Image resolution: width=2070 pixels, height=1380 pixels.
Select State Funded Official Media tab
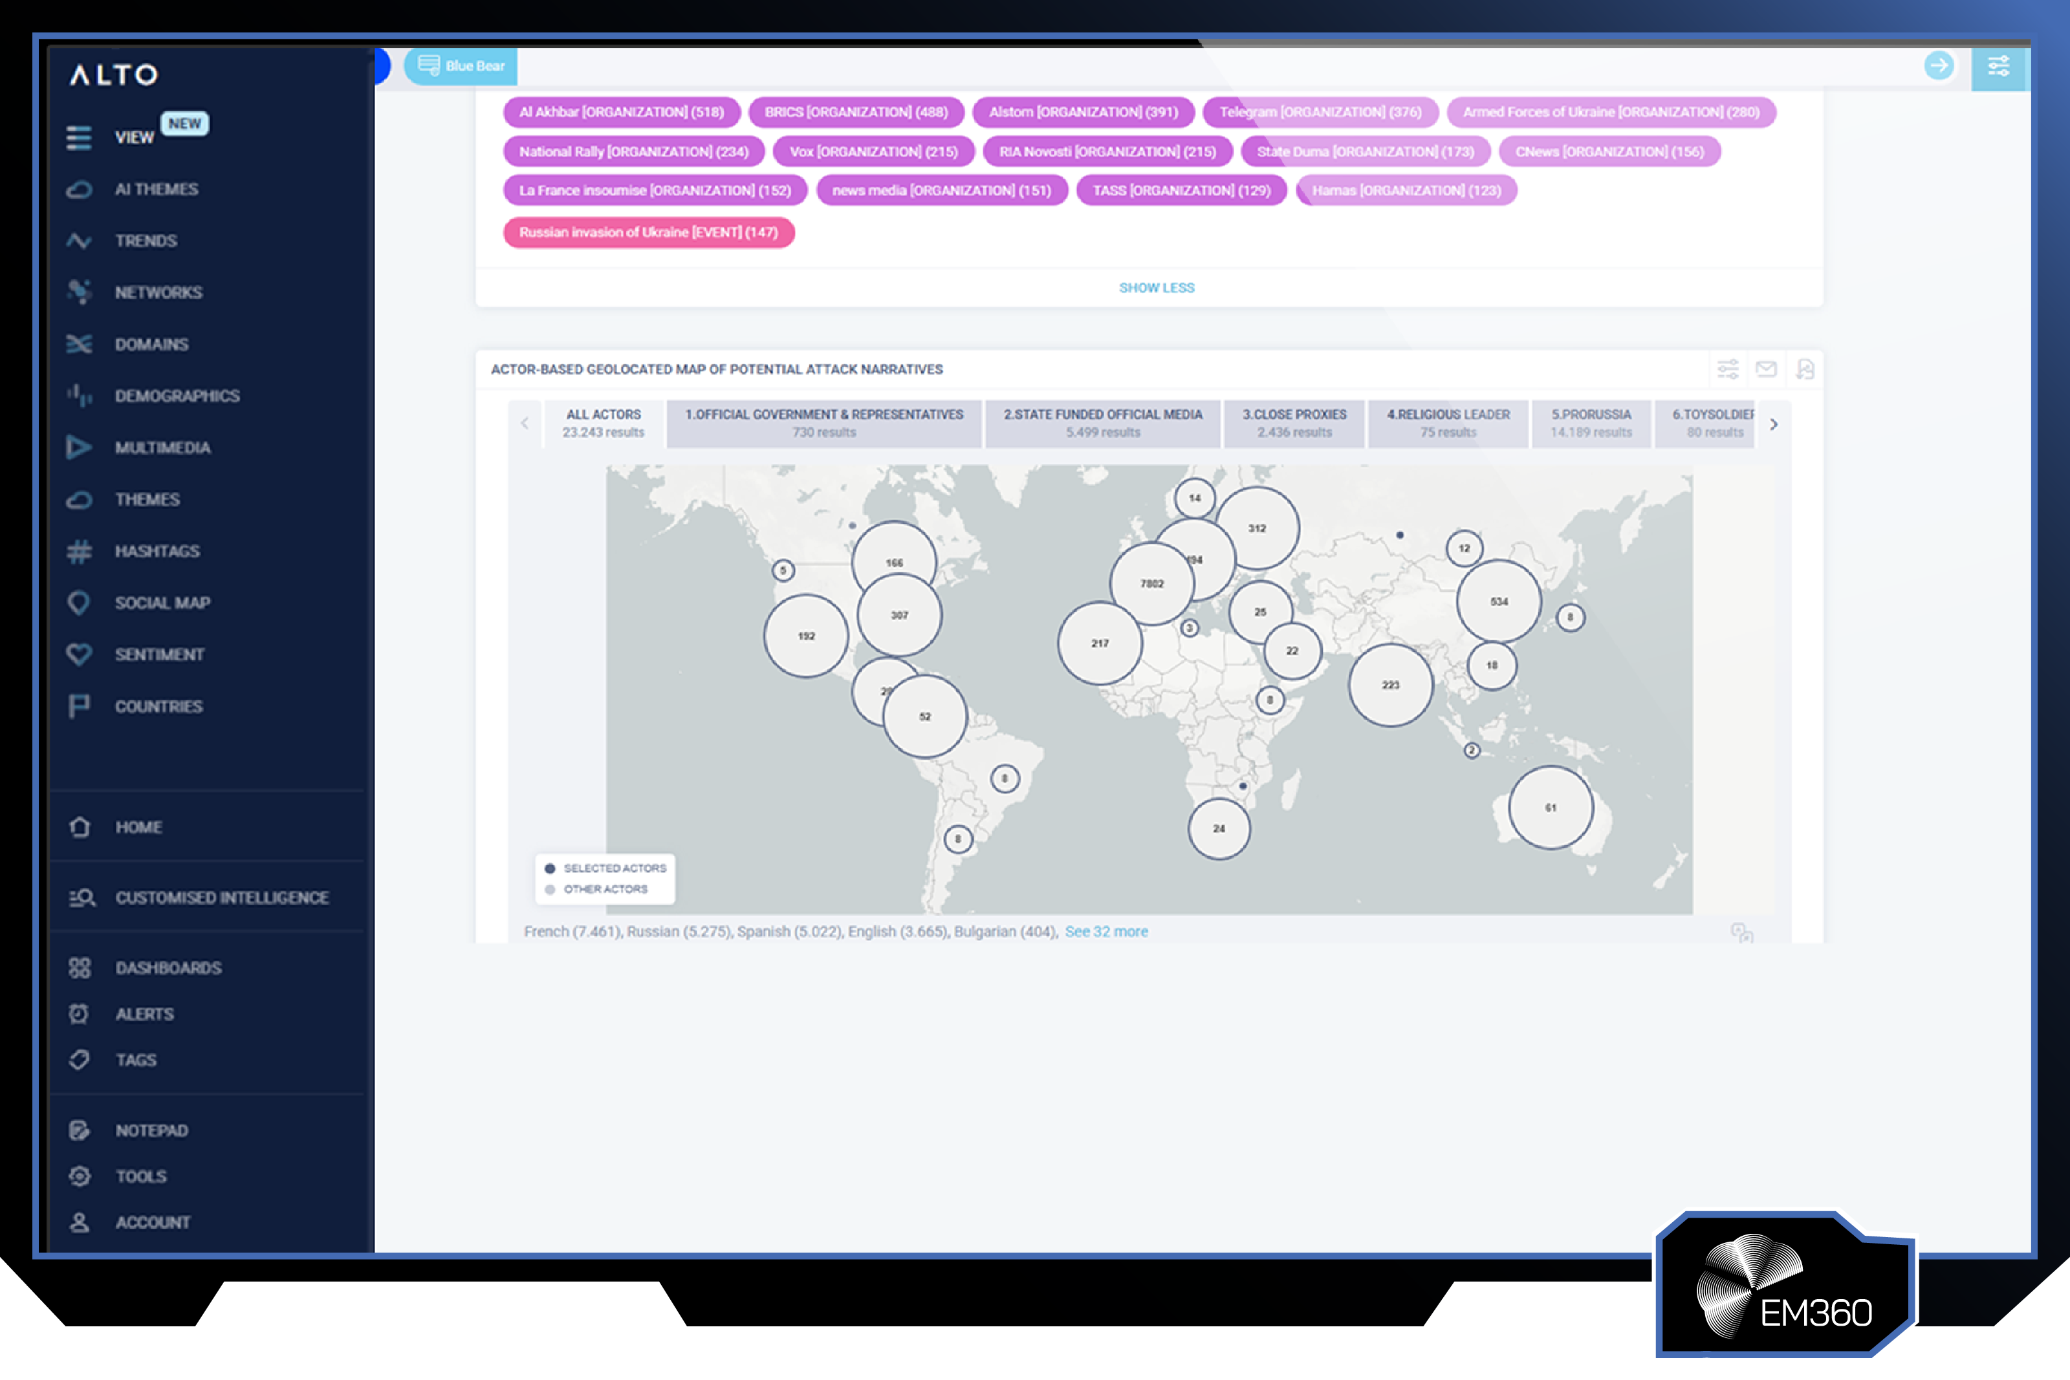[1103, 424]
